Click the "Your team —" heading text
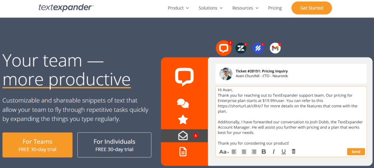The image size is (374, 168). tap(53, 60)
